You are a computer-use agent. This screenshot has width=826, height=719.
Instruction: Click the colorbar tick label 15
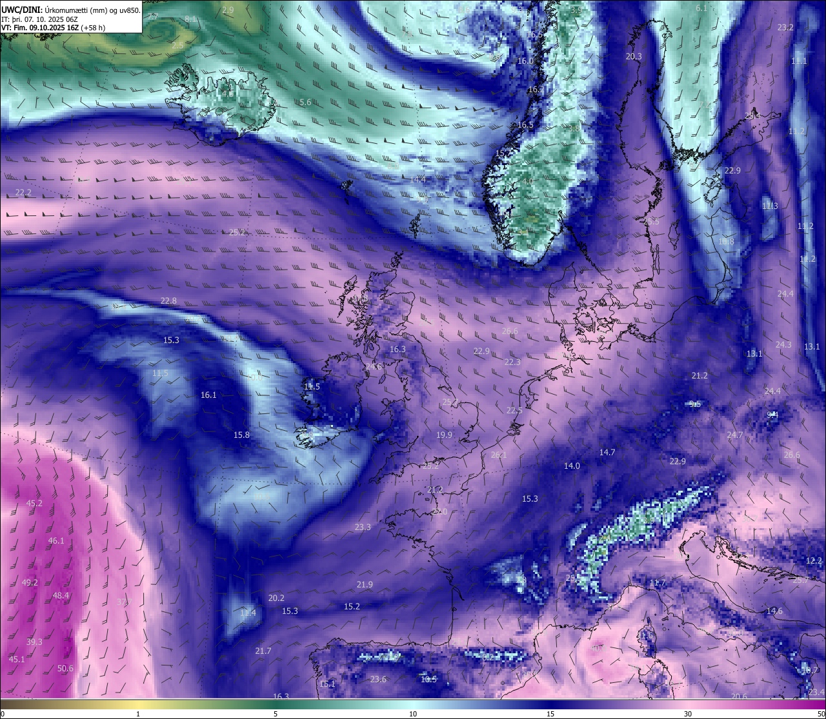pyautogui.click(x=550, y=714)
